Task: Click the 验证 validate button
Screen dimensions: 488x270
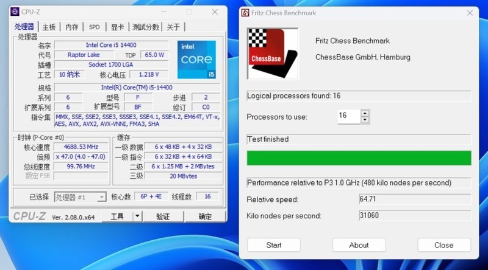Action: pyautogui.click(x=163, y=216)
